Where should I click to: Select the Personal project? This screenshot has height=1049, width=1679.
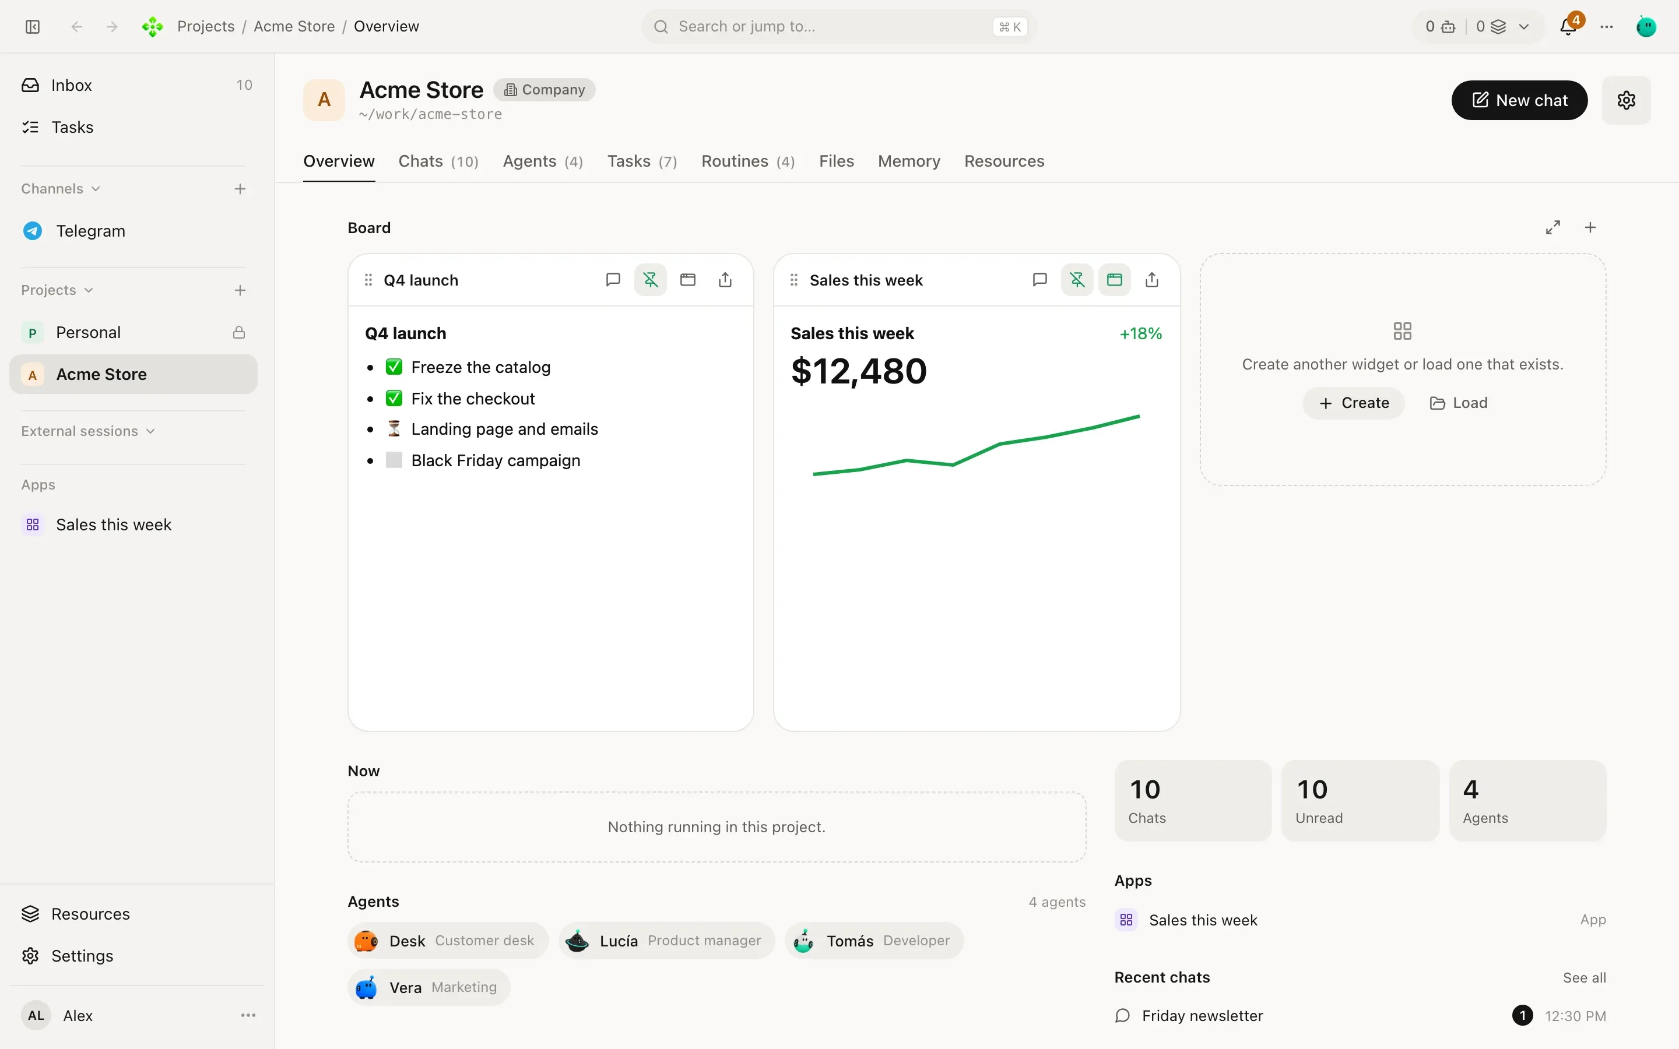tap(133, 332)
